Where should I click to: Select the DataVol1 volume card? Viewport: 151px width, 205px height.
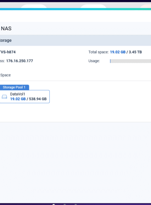point(25,97)
